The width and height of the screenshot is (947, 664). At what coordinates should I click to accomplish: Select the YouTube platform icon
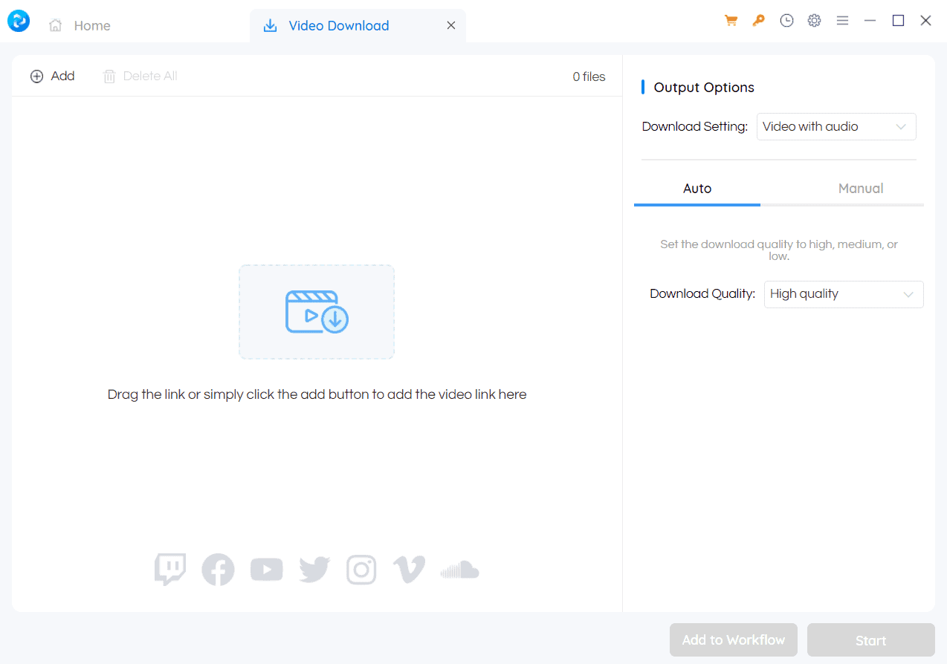266,569
